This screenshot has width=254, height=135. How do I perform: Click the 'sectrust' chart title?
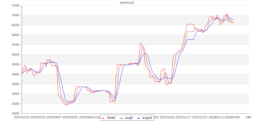pos(127,3)
